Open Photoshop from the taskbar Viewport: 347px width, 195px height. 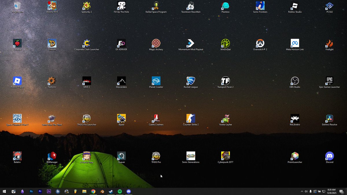click(x=31, y=191)
